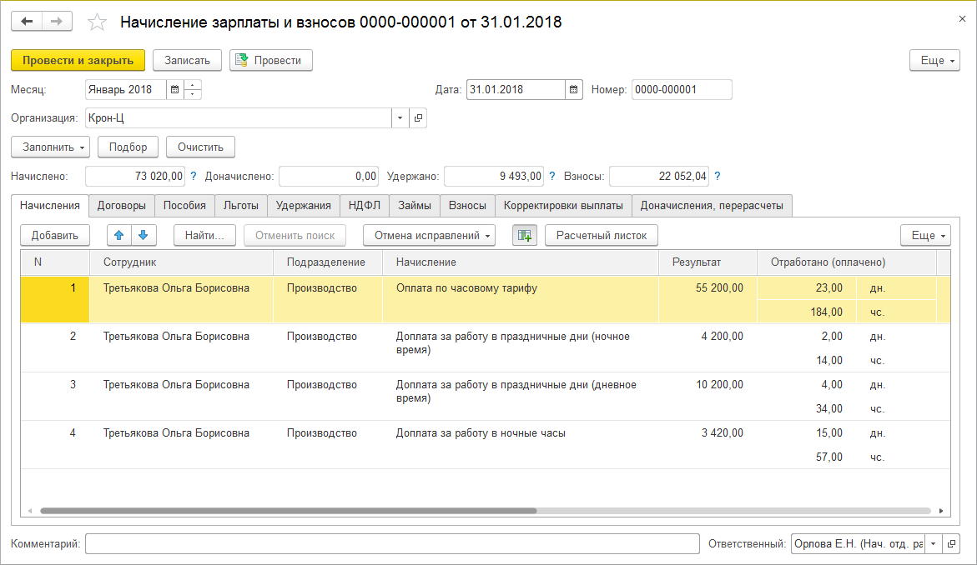This screenshot has width=977, height=565.
Task: Open calendar picker for Месяц field
Action: point(175,90)
